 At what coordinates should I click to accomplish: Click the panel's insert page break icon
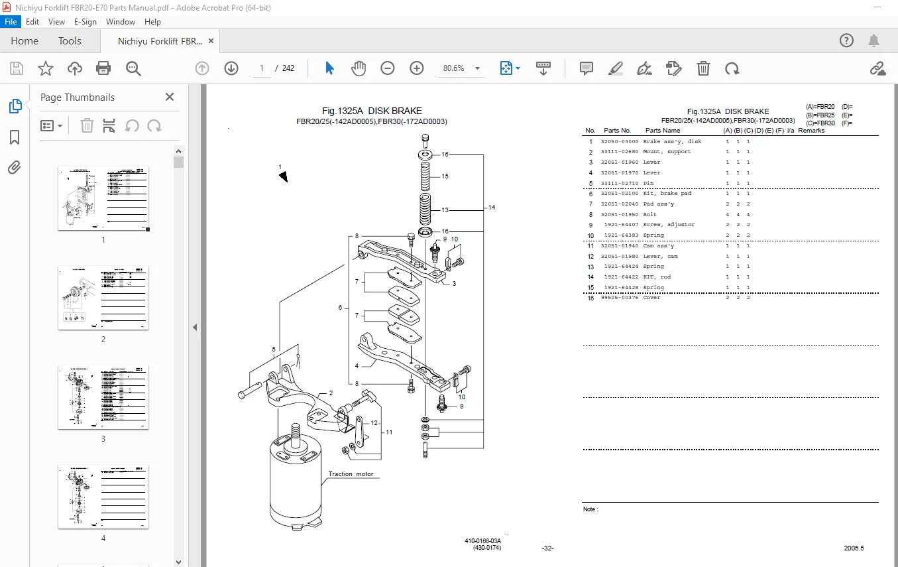point(109,125)
